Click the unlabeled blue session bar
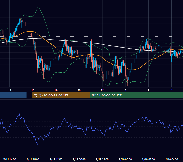Image resolution: width=183 pixels, height=162 pixels. pos(13,95)
